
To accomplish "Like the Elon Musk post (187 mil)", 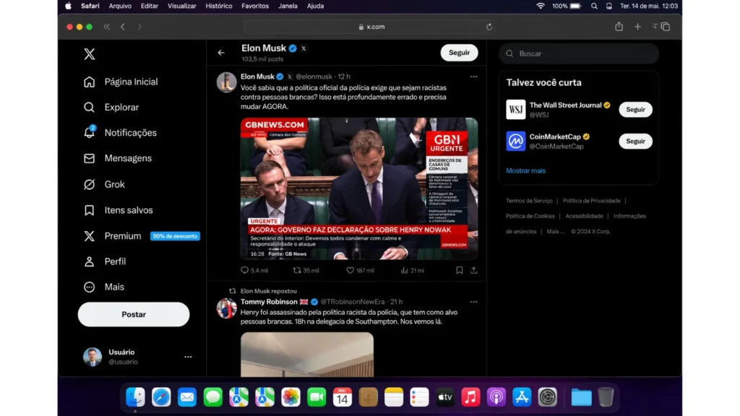I will 360,270.
